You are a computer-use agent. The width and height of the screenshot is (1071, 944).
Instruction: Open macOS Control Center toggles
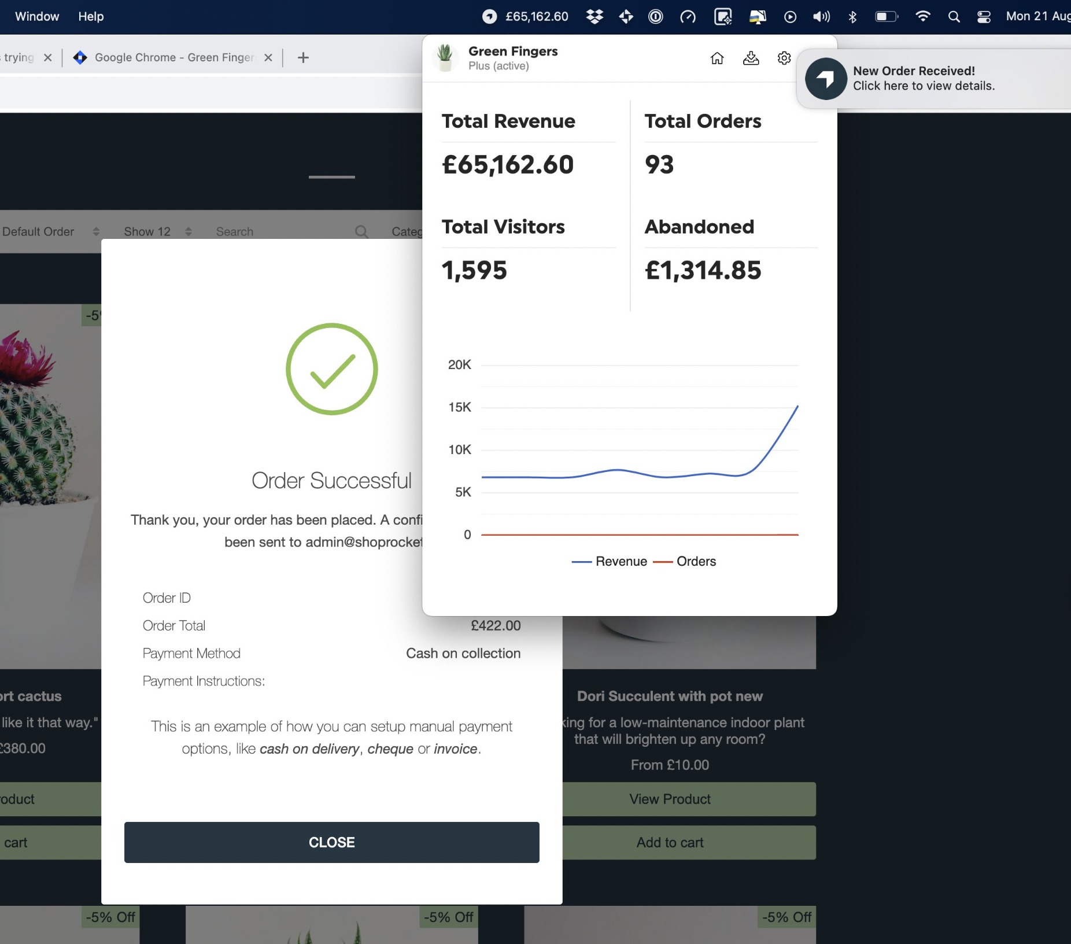[984, 17]
